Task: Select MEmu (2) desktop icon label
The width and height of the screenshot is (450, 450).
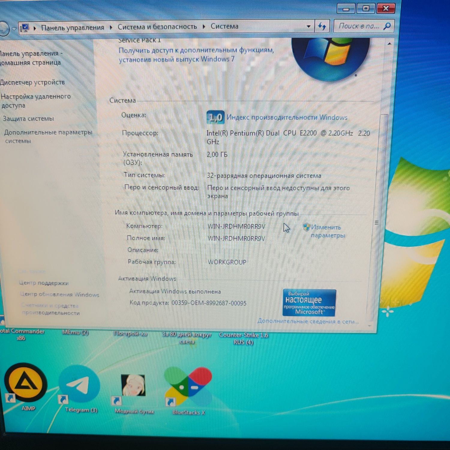Action: pyautogui.click(x=75, y=332)
